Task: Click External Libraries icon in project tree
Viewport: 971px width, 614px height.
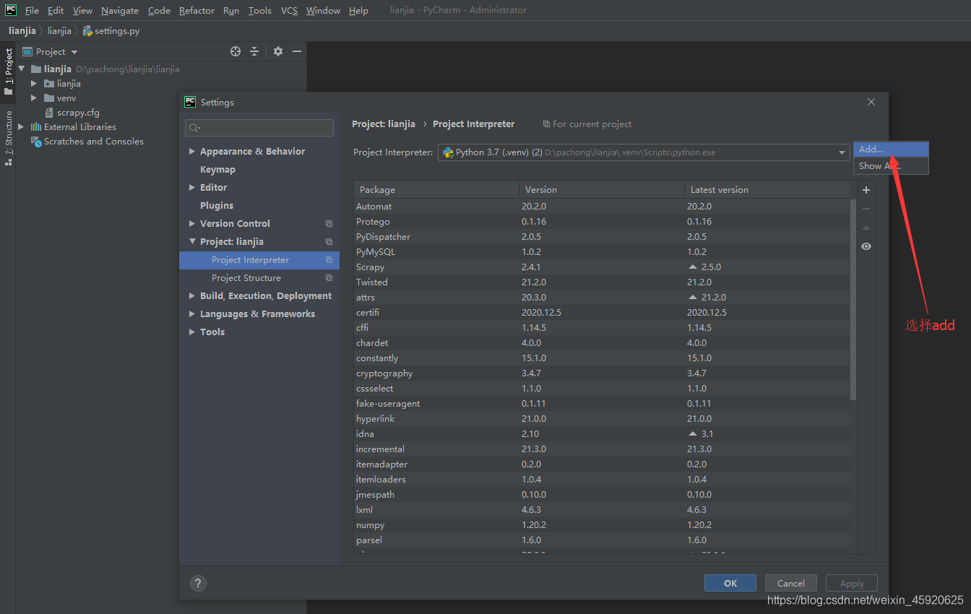Action: click(x=36, y=127)
